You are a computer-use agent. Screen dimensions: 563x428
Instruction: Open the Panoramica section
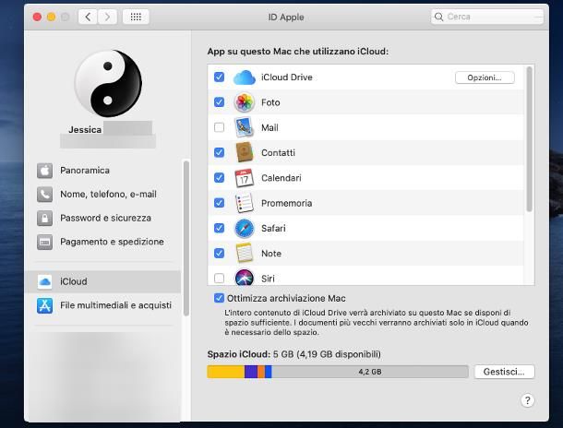(x=102, y=171)
